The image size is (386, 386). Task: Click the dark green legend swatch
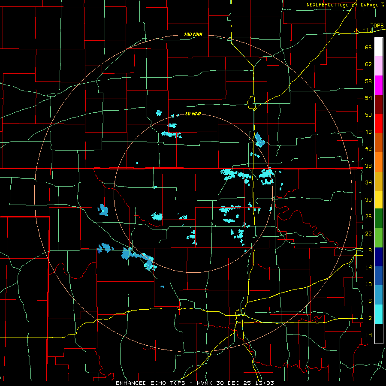379,218
